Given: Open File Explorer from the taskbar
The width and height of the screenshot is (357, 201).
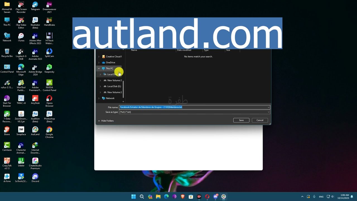Looking at the screenshot, I should click(x=158, y=197).
